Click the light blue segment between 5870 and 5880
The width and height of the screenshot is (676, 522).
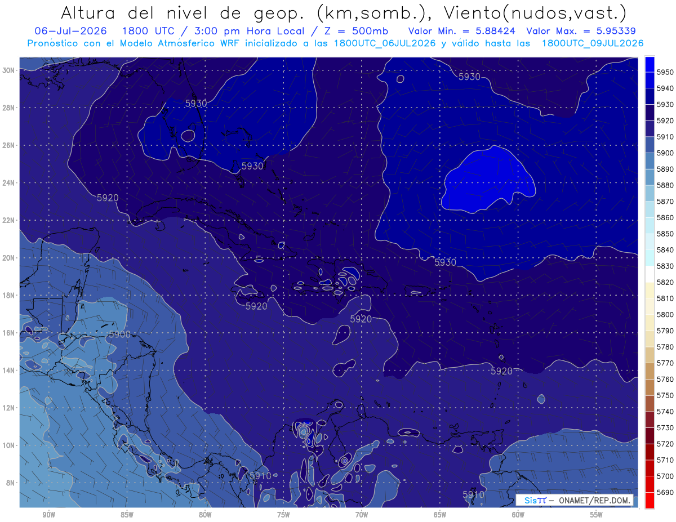point(650,193)
